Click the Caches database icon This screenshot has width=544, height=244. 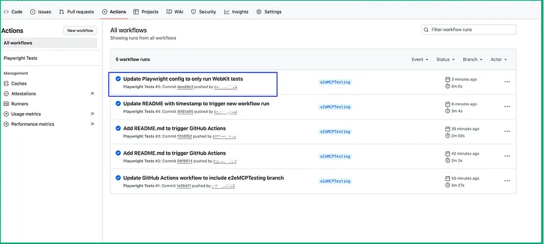tap(6, 84)
